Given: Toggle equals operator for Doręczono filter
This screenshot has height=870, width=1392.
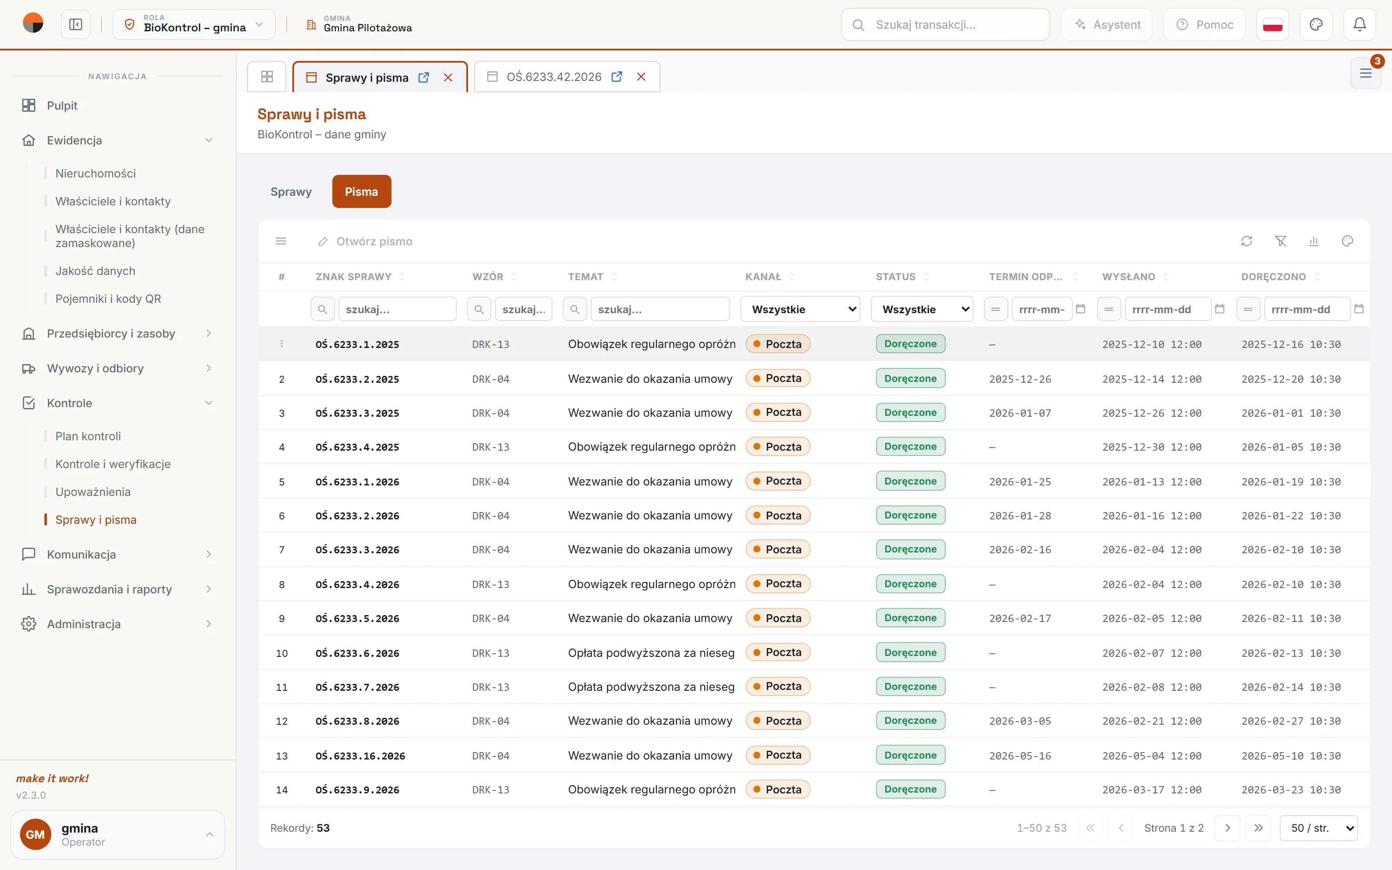Looking at the screenshot, I should pos(1248,309).
